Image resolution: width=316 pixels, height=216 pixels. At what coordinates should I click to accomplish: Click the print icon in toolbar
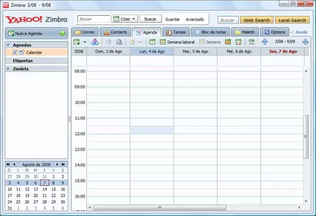[119, 42]
